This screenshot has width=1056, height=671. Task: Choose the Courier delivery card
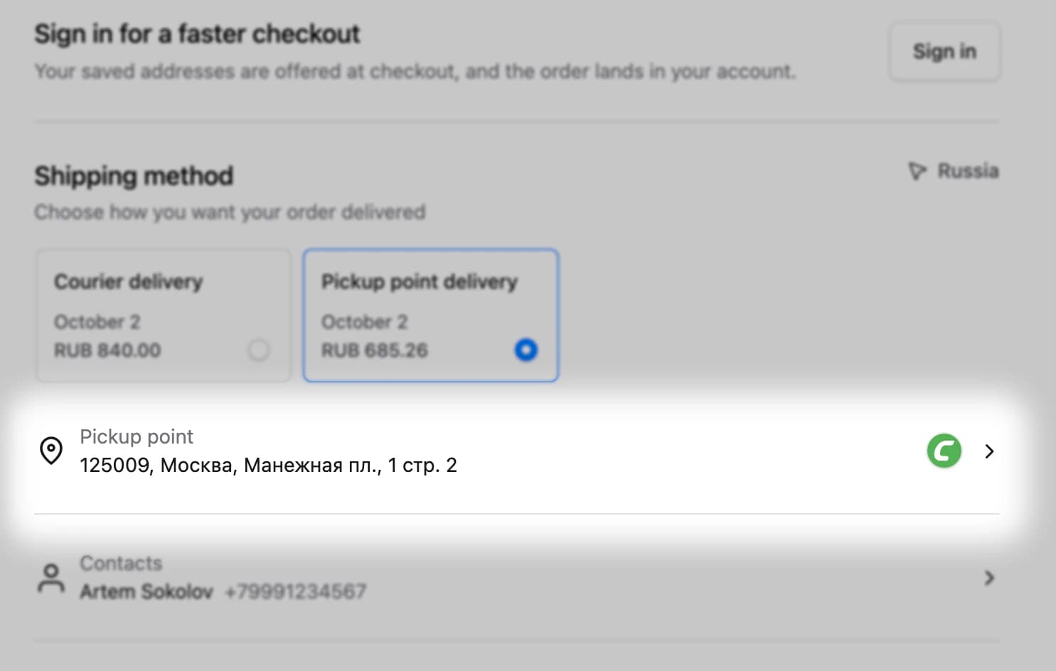[164, 316]
